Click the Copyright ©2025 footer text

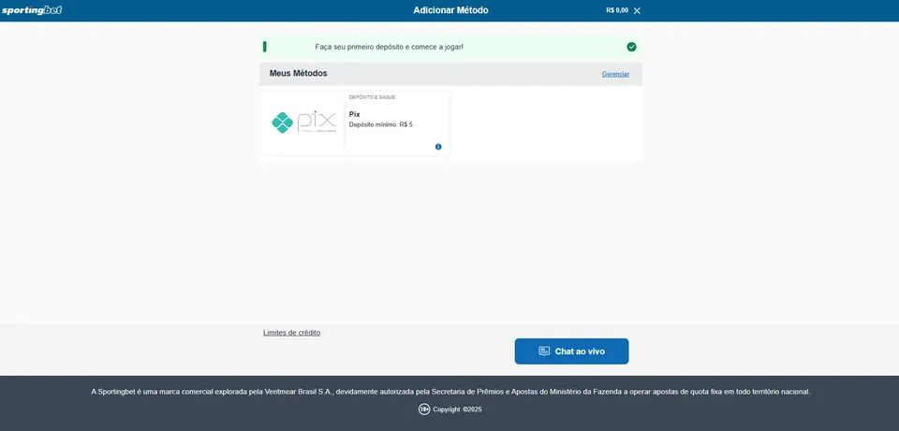point(457,409)
